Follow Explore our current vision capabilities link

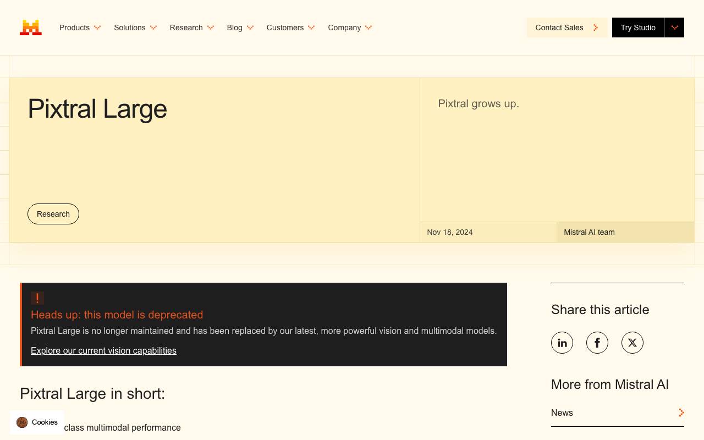[x=103, y=350]
